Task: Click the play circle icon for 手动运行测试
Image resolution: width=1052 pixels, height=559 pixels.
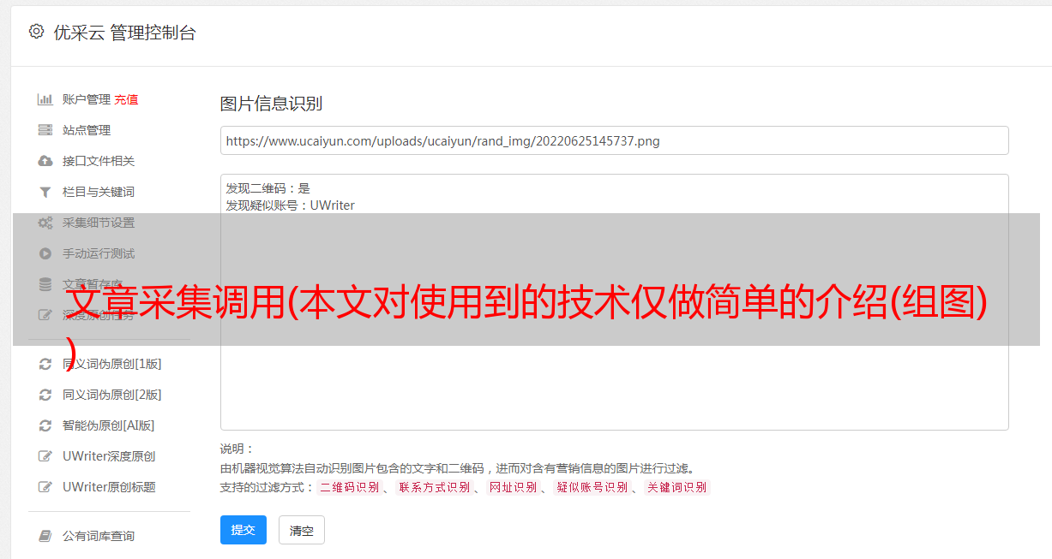Action: [45, 253]
